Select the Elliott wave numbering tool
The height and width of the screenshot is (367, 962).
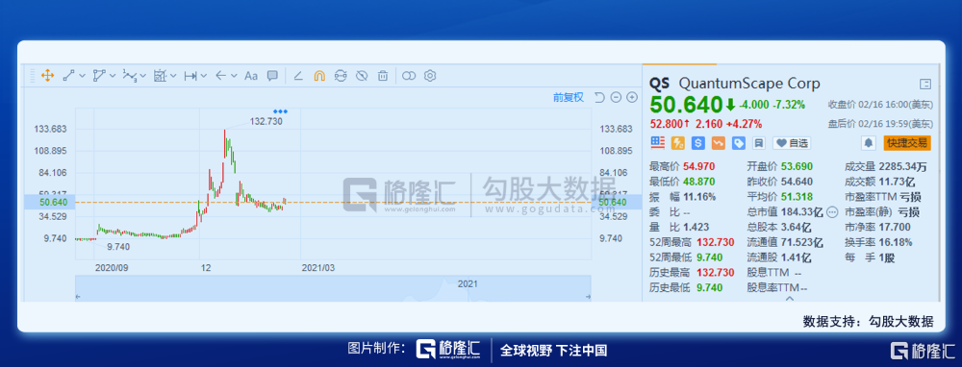(130, 76)
